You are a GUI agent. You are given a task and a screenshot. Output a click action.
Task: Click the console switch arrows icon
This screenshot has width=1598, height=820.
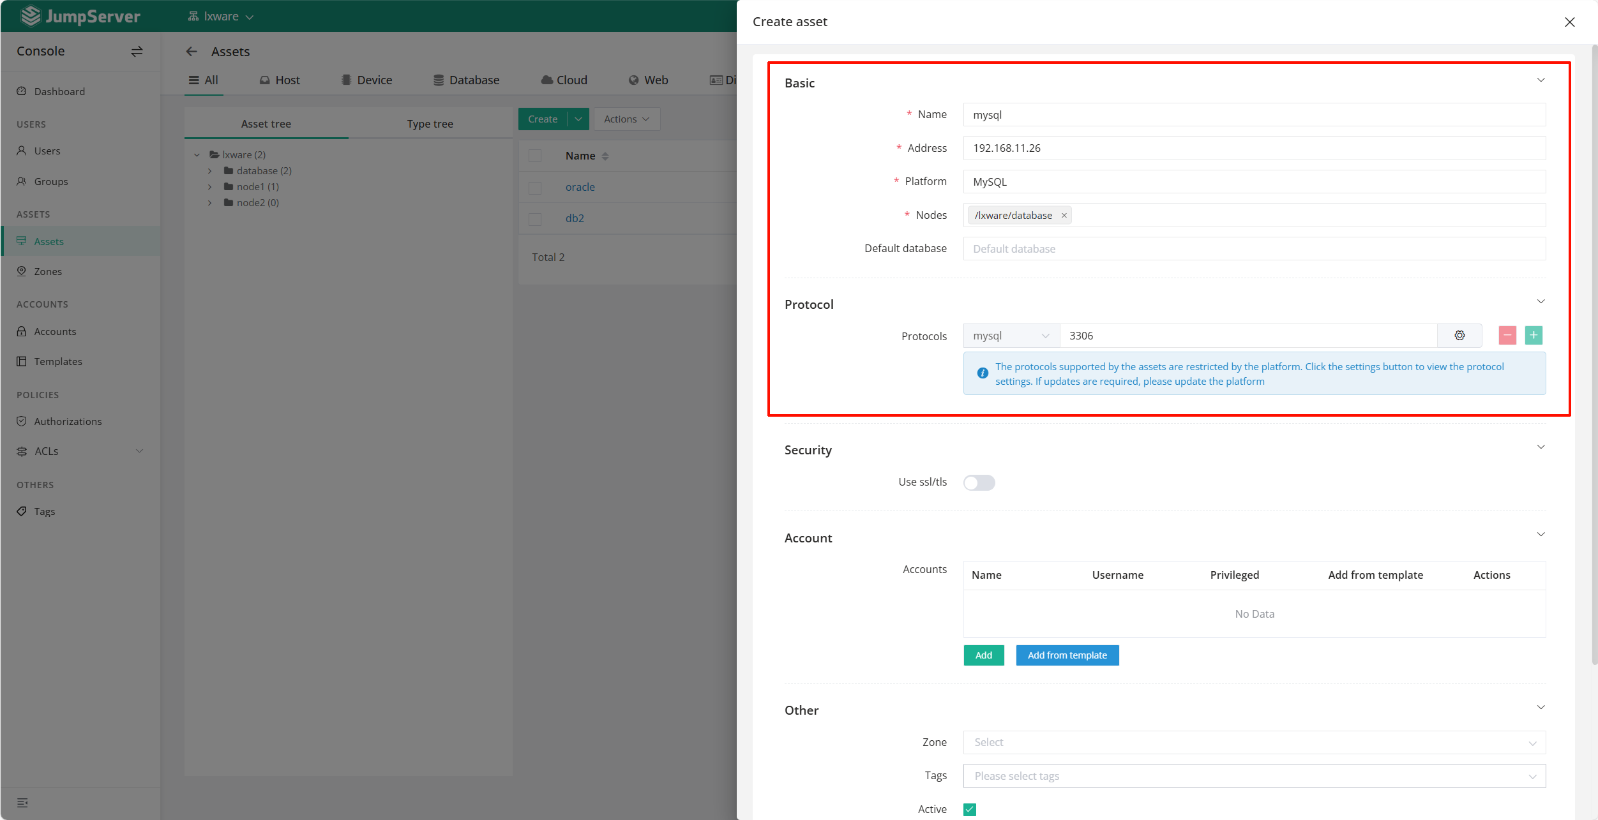137,51
